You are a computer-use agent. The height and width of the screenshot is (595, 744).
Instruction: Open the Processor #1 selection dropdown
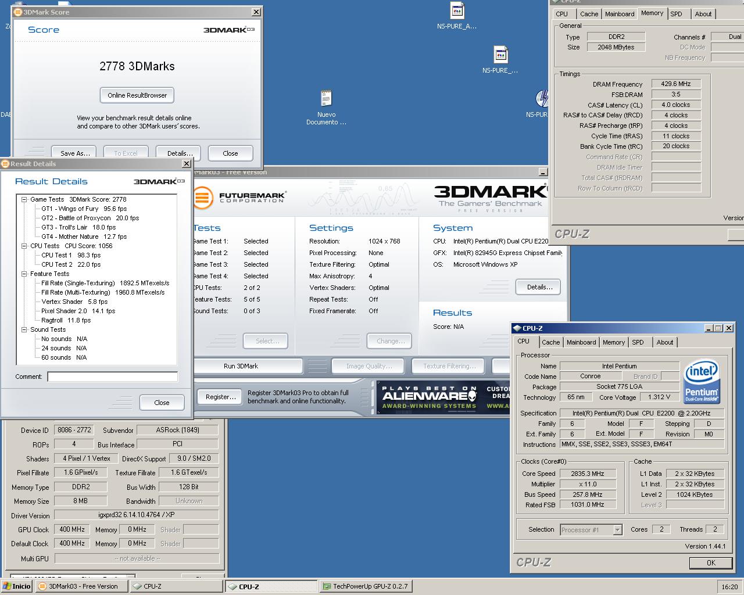coord(617,530)
